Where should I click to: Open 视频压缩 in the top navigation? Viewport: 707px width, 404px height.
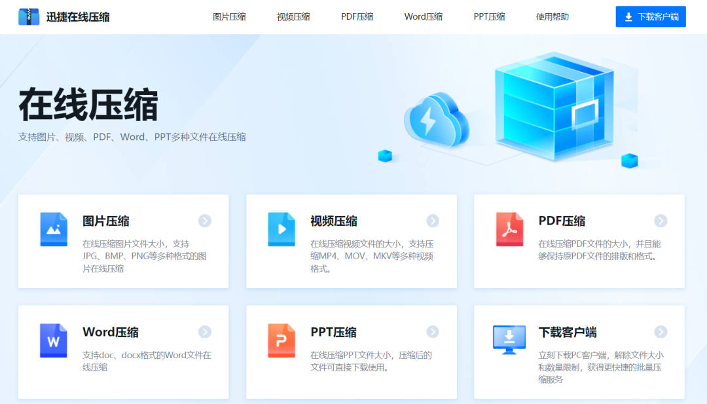pyautogui.click(x=293, y=16)
